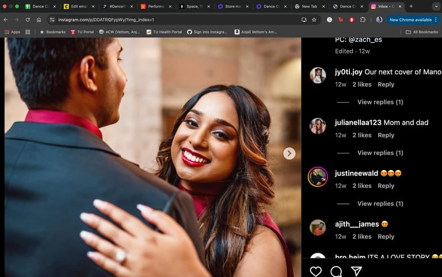Screen dimensions: 442x277
Task: Open the browser home page
Action: [x=39, y=20]
